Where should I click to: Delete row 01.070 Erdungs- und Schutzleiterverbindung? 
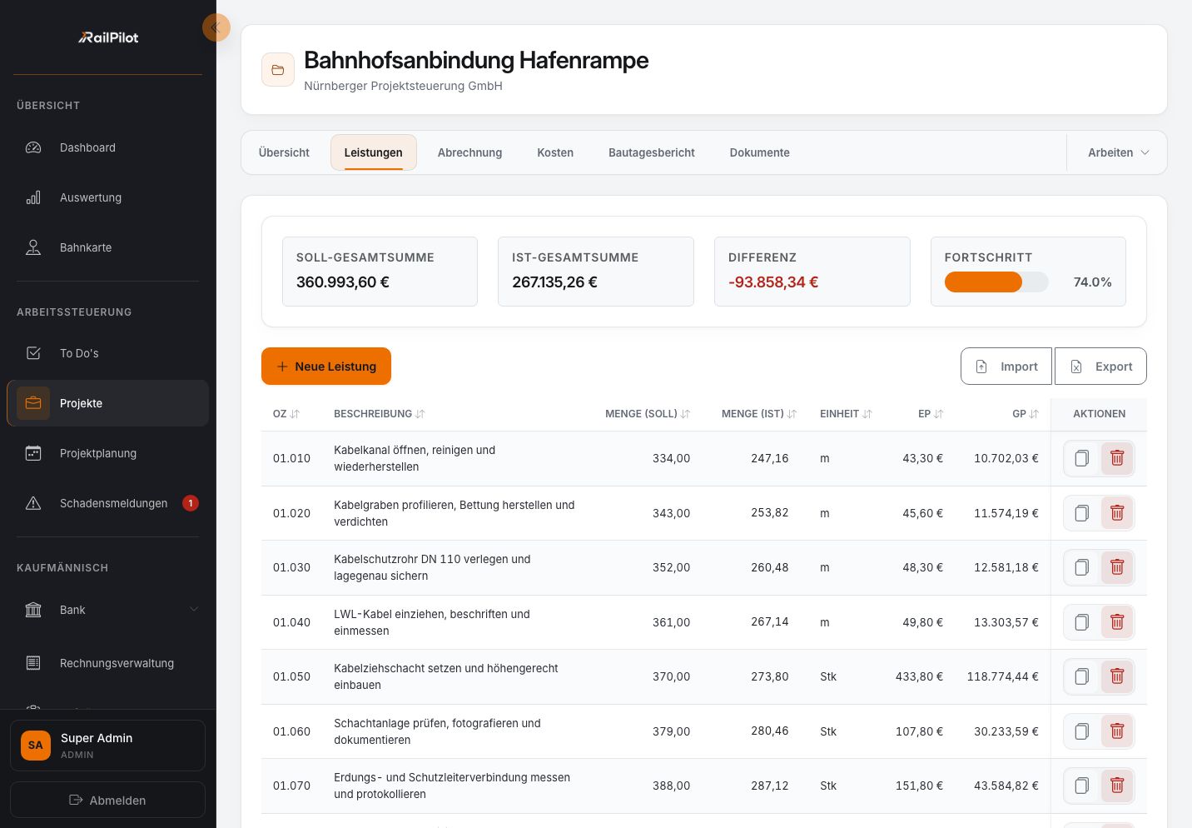(x=1117, y=786)
